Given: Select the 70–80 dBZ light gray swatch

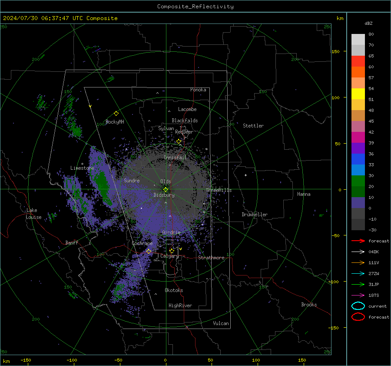Looking at the screenshot, I should tap(358, 40).
